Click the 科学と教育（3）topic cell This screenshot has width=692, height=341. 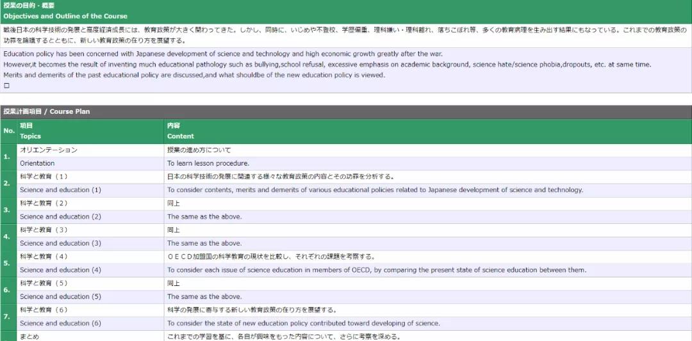pos(90,230)
